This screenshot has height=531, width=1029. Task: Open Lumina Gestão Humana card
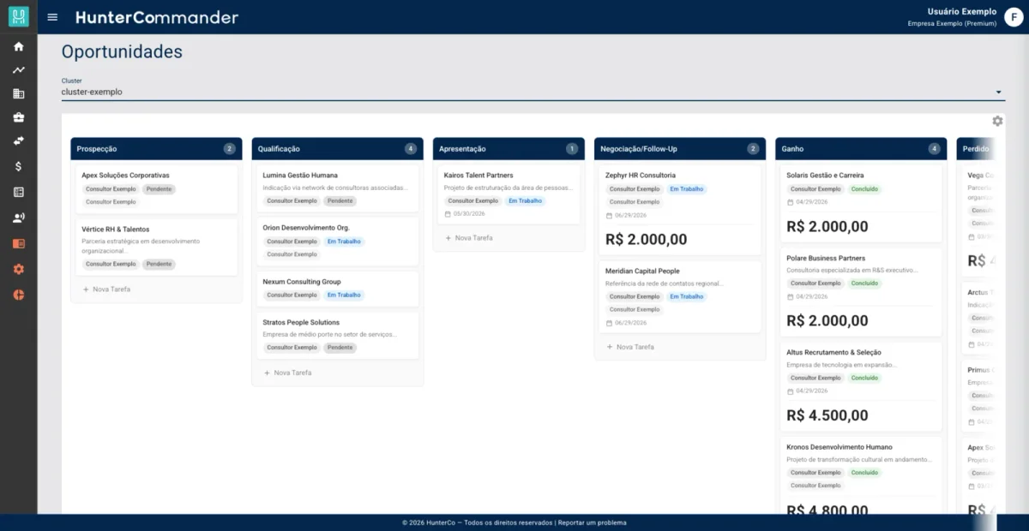coord(337,188)
